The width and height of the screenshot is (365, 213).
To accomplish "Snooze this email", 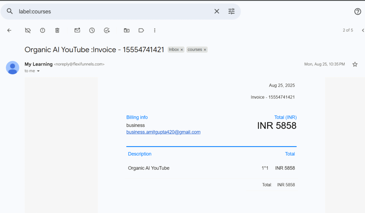I will click(92, 30).
